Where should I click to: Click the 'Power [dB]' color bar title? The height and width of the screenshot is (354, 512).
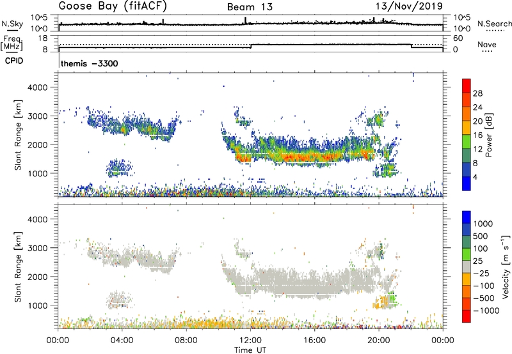[x=489, y=135]
